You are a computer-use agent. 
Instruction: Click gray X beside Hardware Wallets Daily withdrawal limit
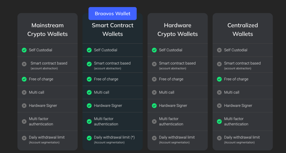pyautogui.click(x=154, y=138)
